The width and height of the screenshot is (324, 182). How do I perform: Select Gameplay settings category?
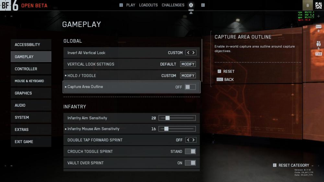[x=31, y=57]
